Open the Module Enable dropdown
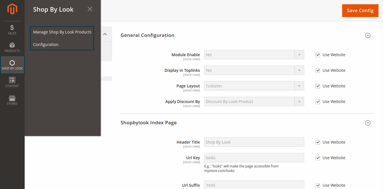 [254, 55]
